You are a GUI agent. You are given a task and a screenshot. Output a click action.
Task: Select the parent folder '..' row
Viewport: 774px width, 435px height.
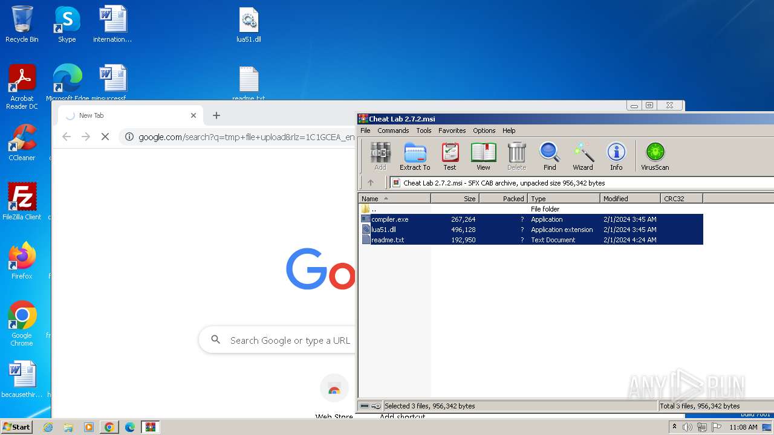[531, 209]
